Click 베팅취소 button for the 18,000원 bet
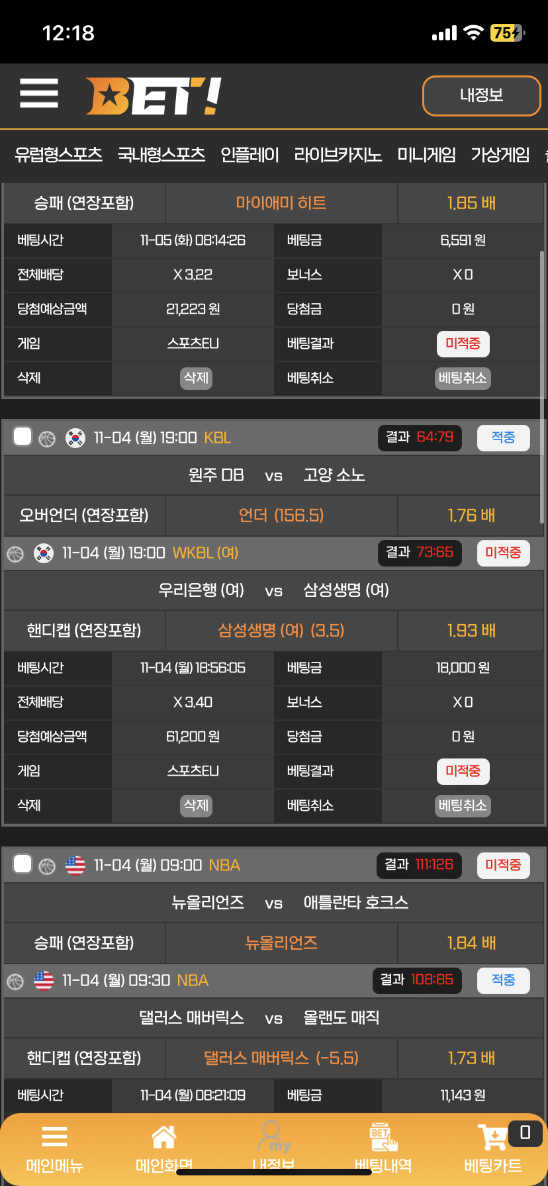548x1186 pixels. 463,805
